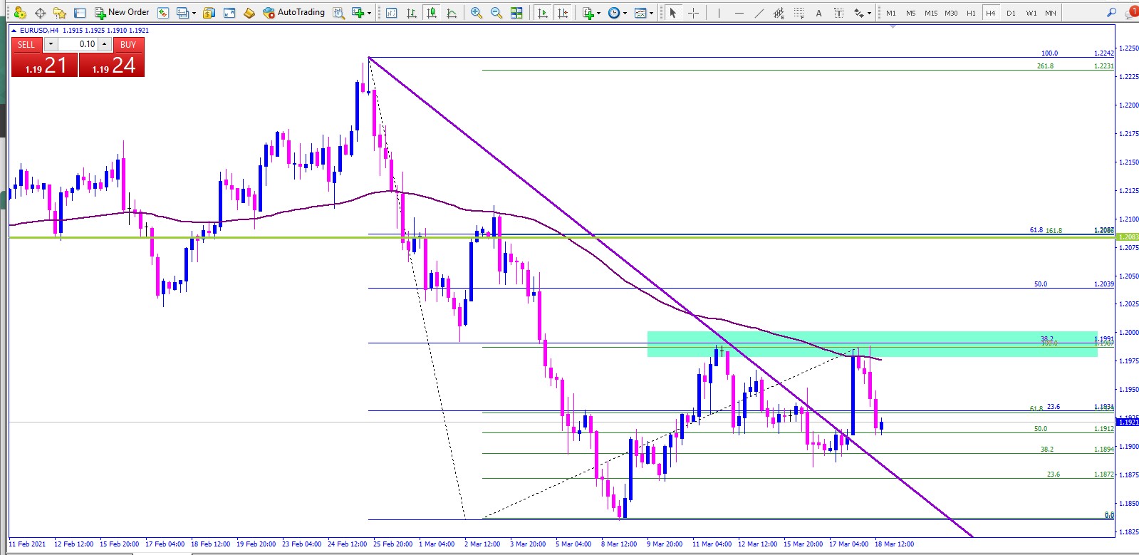The width and height of the screenshot is (1139, 555).
Task: Buy at 1.1924 price tile
Action: click(112, 66)
